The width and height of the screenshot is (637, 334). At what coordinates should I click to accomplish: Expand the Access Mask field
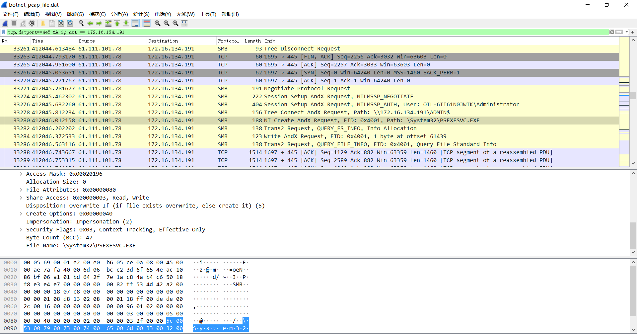pos(21,174)
